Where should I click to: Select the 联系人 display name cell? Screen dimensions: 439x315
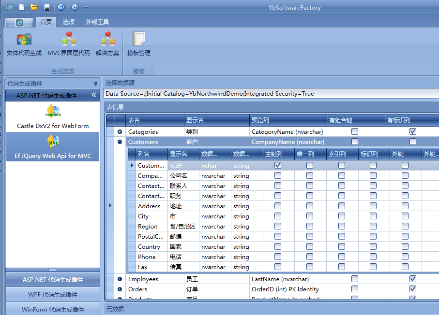tap(183, 186)
